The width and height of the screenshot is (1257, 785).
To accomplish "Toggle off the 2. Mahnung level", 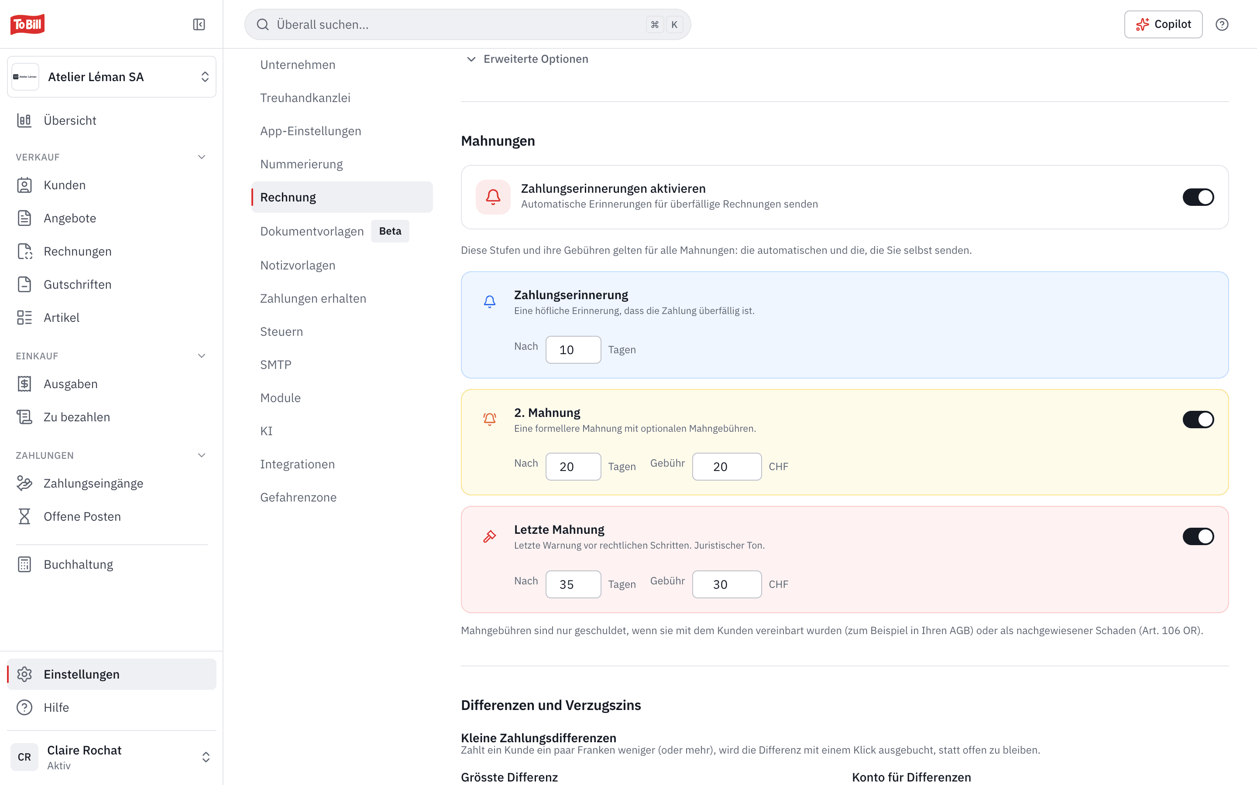I will (x=1198, y=419).
